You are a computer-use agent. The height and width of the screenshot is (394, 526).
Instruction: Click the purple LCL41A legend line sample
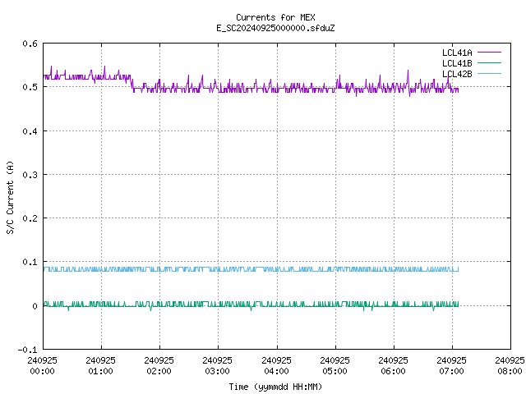(x=489, y=53)
